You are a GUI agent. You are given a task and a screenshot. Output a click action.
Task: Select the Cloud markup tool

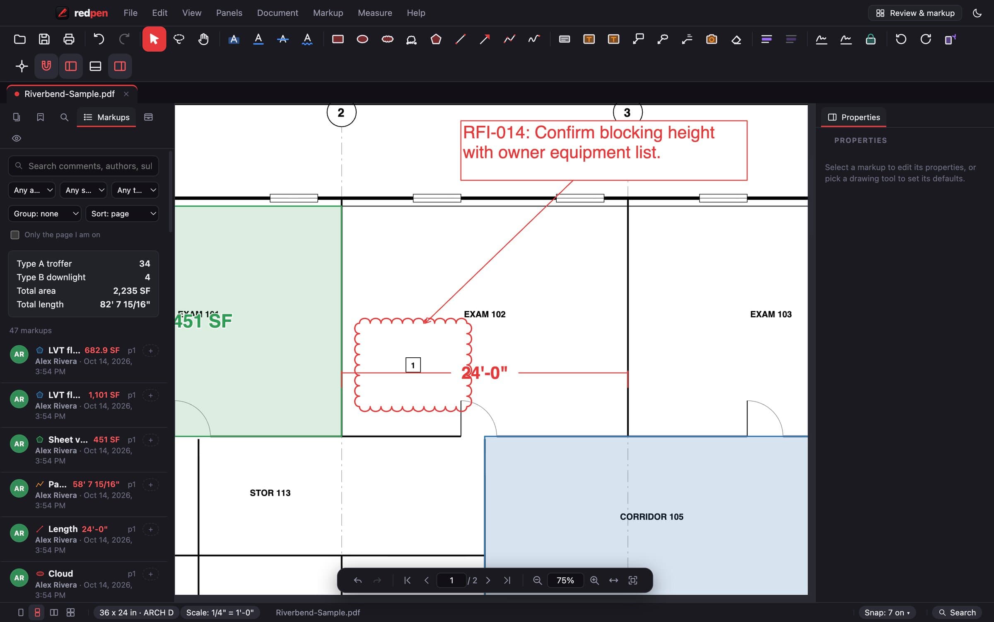(387, 39)
